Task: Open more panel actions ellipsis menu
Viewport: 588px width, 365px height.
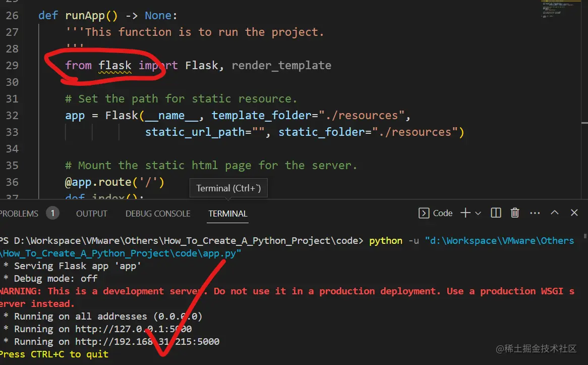Action: (x=535, y=213)
